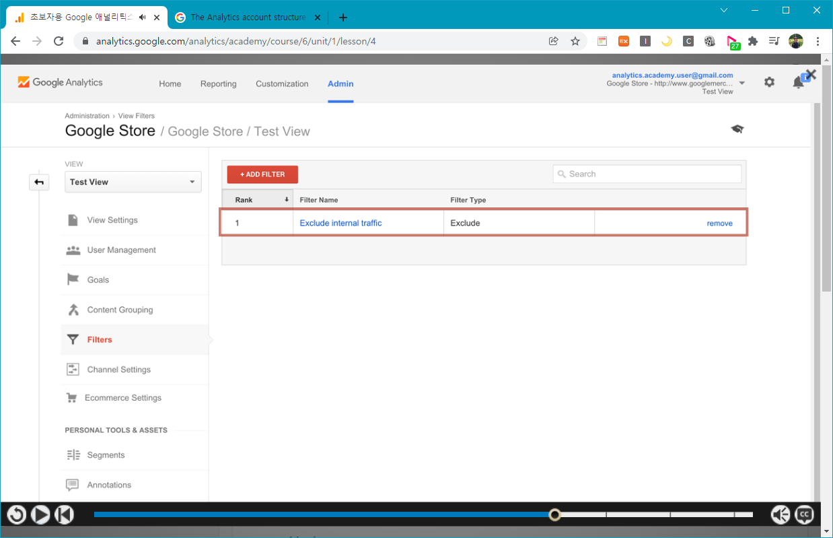Screen dimensions: 833x538
Task: Click the filter Search field
Action: click(647, 174)
